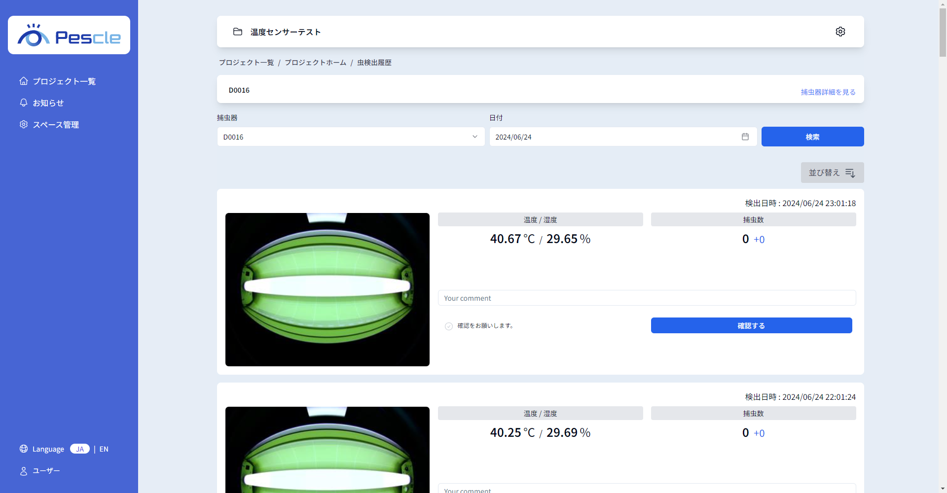Click the folder icon beside 温度センサーテスト
The height and width of the screenshot is (493, 947).
pyautogui.click(x=238, y=32)
